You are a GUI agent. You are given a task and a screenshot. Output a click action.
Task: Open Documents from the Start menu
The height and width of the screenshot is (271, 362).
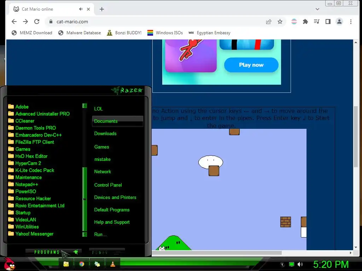tap(117, 121)
